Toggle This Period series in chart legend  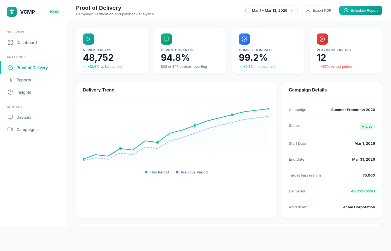point(157,172)
